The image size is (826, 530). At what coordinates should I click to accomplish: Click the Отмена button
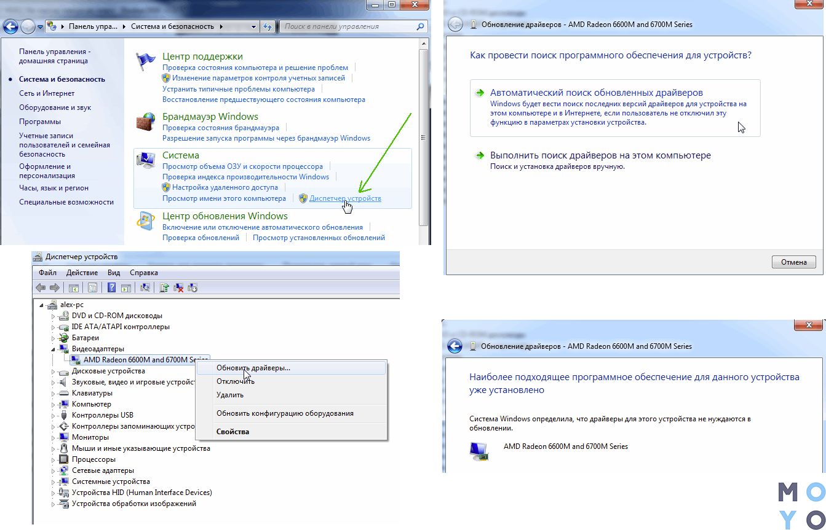(x=794, y=262)
